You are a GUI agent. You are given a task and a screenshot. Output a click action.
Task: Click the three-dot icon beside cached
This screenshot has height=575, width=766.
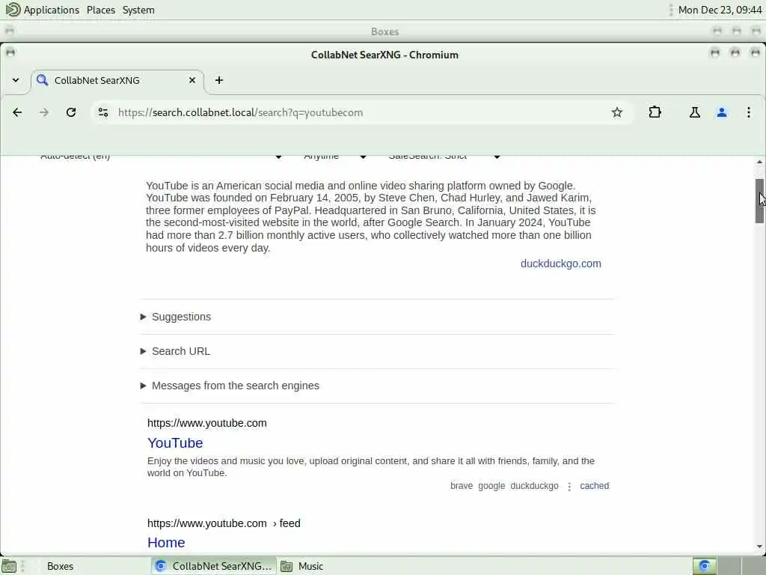click(x=569, y=486)
